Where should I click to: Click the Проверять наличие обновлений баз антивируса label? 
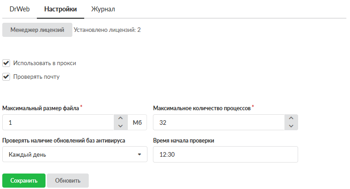(x=64, y=140)
